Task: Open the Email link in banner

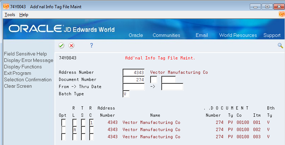Action: (x=202, y=35)
